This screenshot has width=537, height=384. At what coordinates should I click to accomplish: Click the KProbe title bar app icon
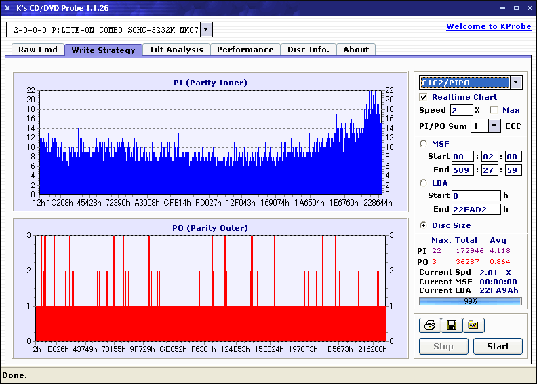coord(7,8)
